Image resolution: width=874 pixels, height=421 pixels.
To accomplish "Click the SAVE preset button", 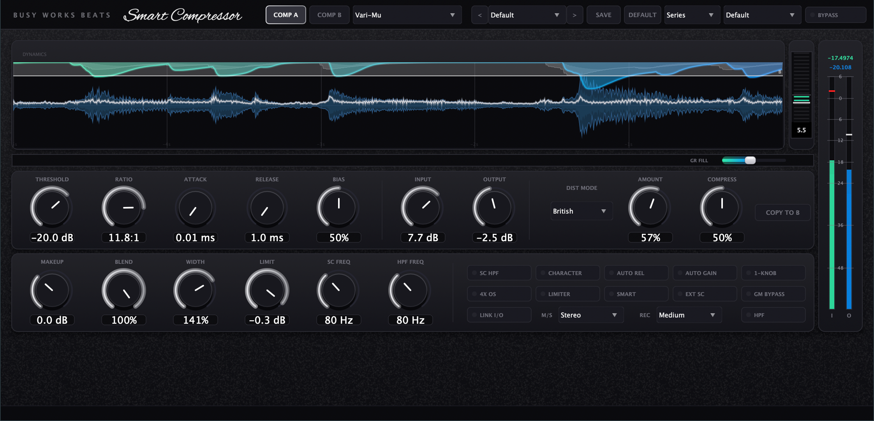I will click(603, 15).
